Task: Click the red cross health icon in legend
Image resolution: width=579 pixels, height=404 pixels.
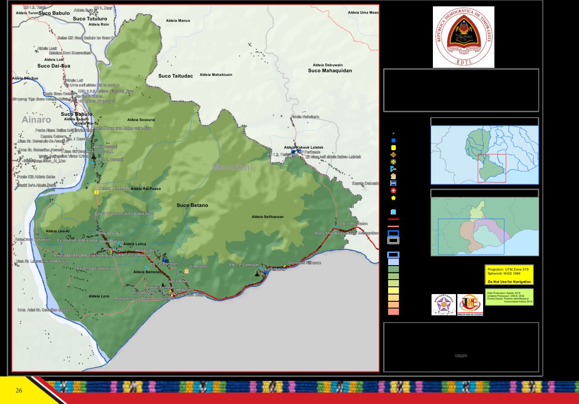Action: (394, 190)
